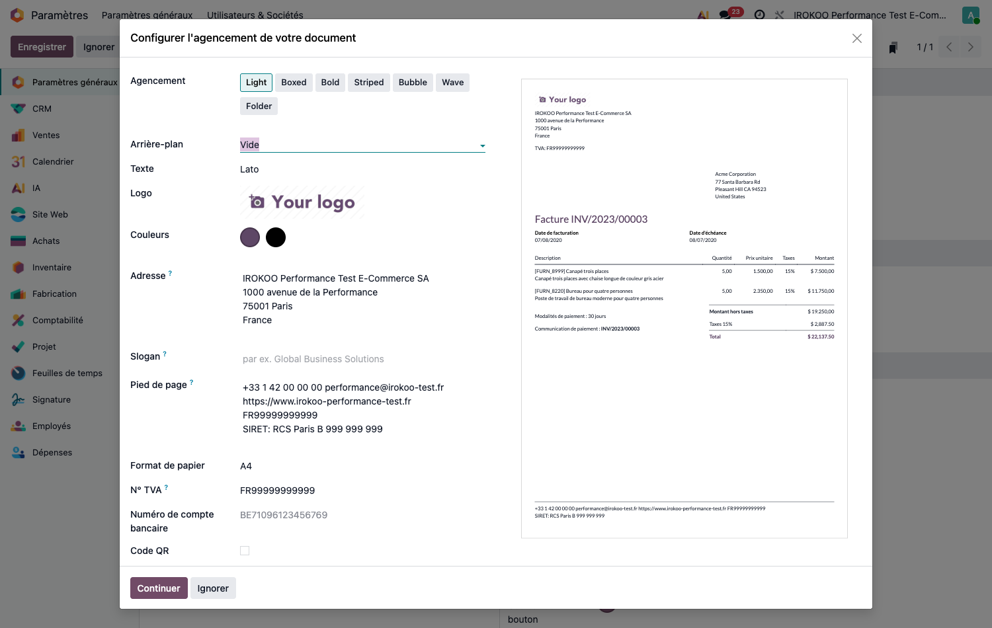Click the Enregistrer button
This screenshot has width=992, height=628.
point(42,47)
